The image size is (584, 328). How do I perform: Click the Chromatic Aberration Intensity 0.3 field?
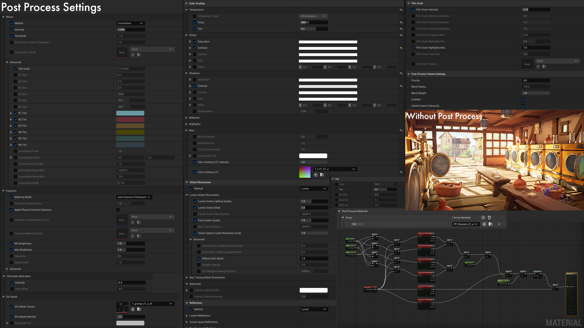pos(131,283)
